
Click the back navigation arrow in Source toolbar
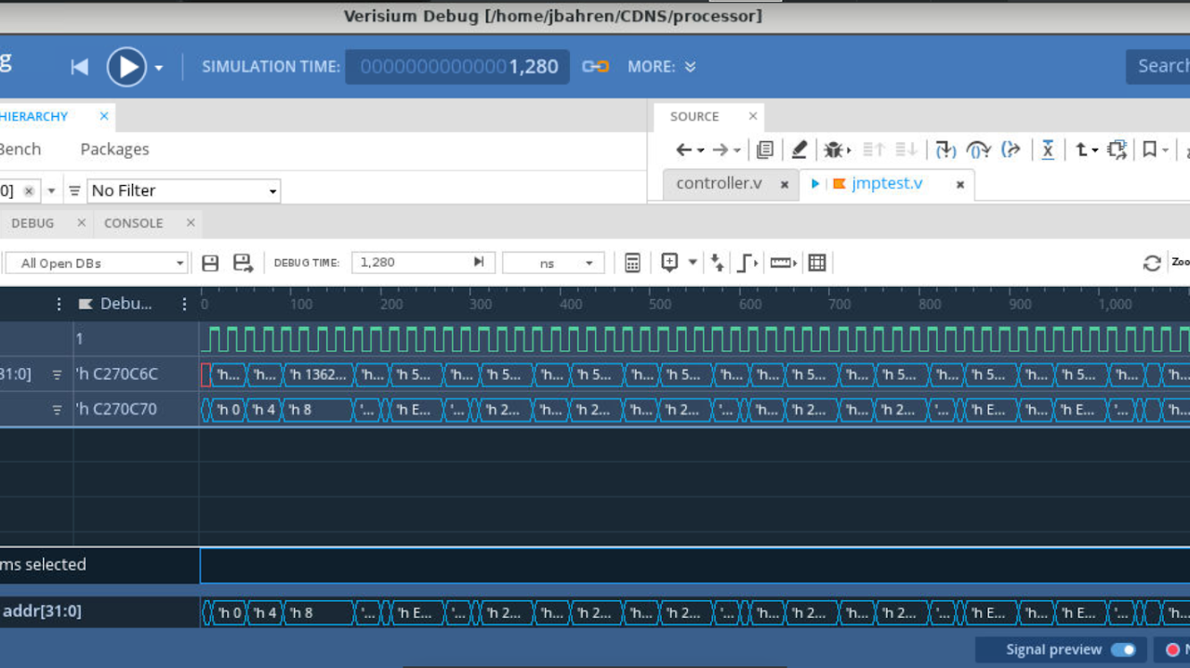(x=683, y=149)
